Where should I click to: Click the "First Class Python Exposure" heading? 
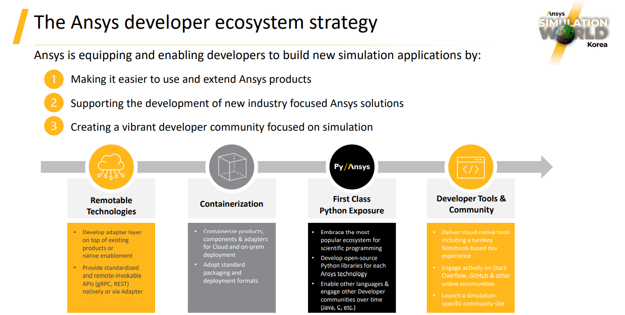click(352, 205)
